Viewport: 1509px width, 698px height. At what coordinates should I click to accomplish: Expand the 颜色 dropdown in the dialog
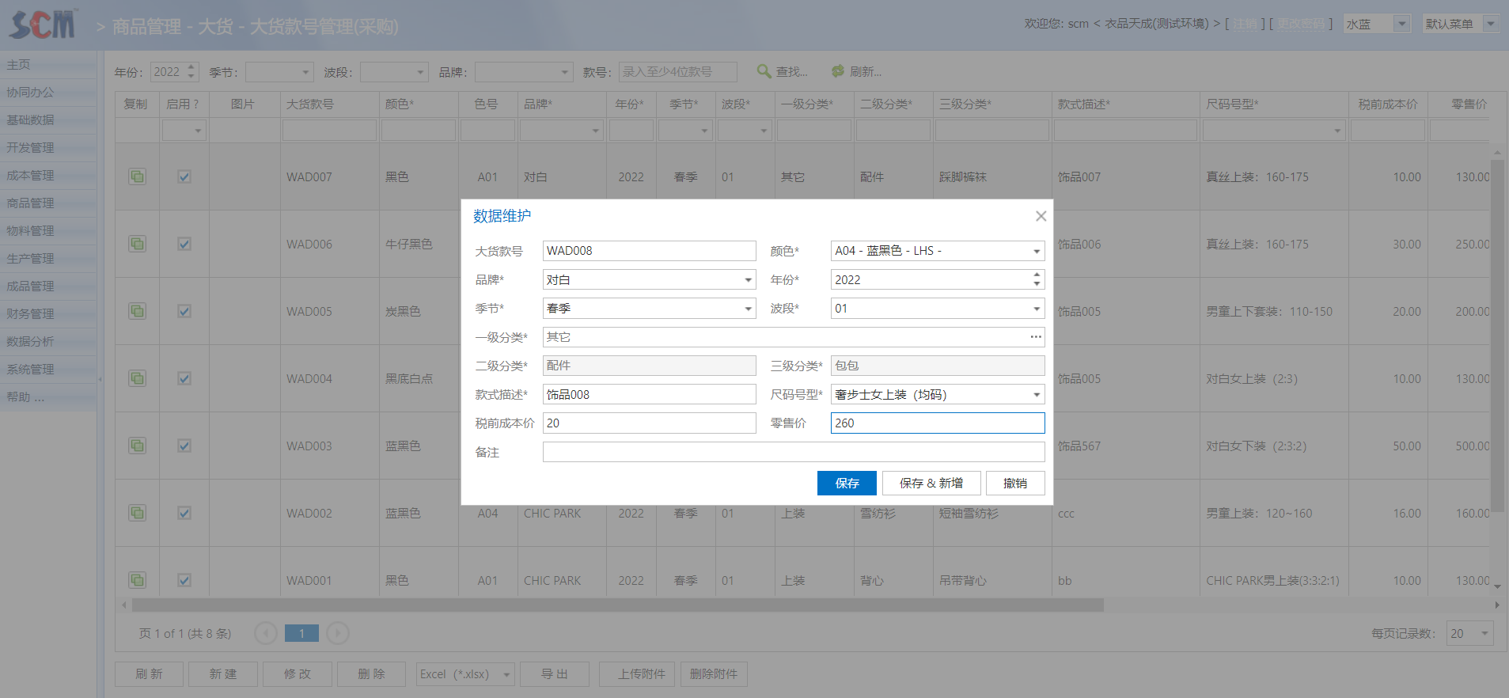[1036, 252]
